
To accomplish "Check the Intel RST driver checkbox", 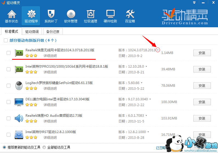I will pos(9,135).
